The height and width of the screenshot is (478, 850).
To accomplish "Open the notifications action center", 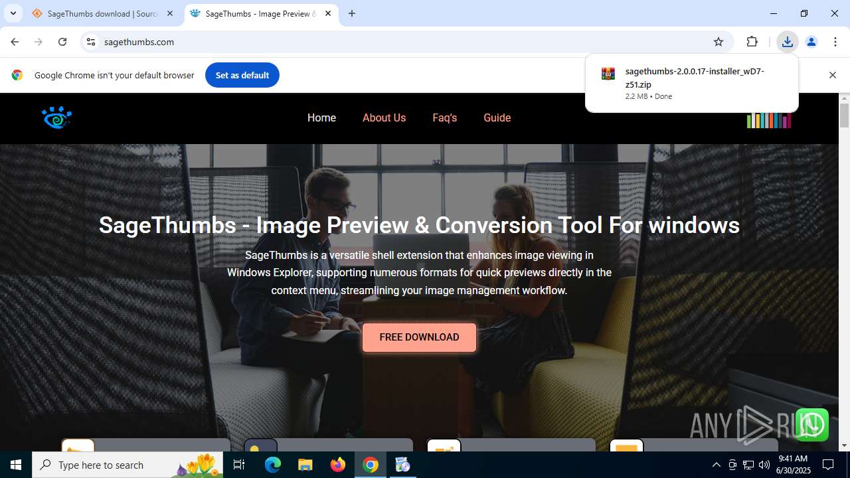I will [829, 465].
